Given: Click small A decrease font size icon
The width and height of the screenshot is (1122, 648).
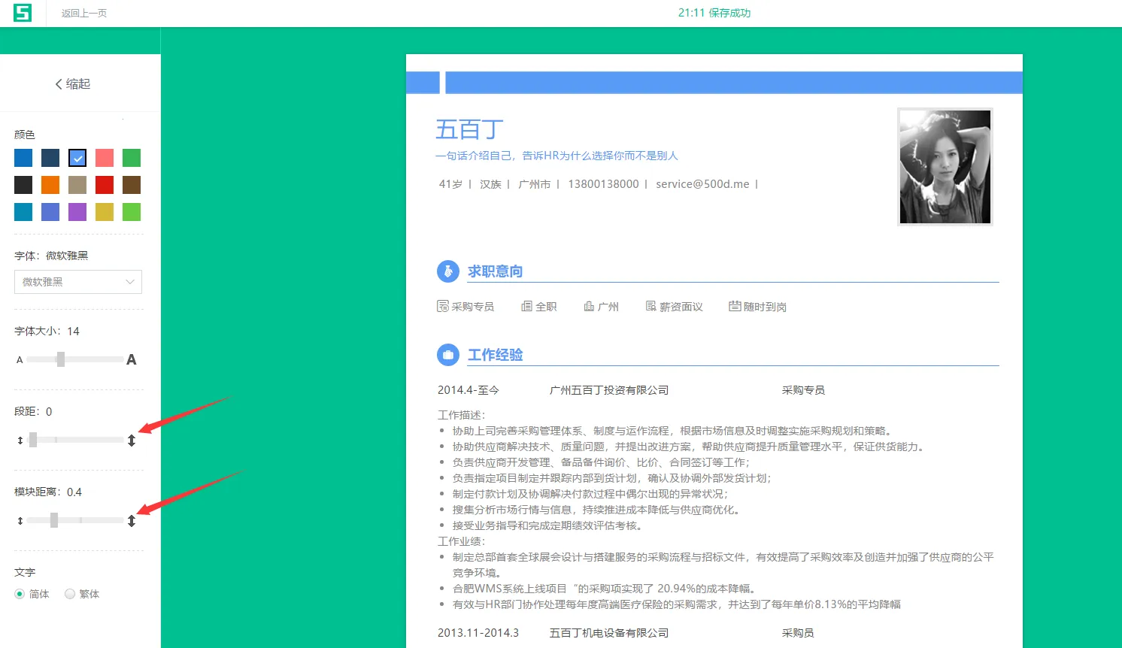Looking at the screenshot, I should coord(20,360).
